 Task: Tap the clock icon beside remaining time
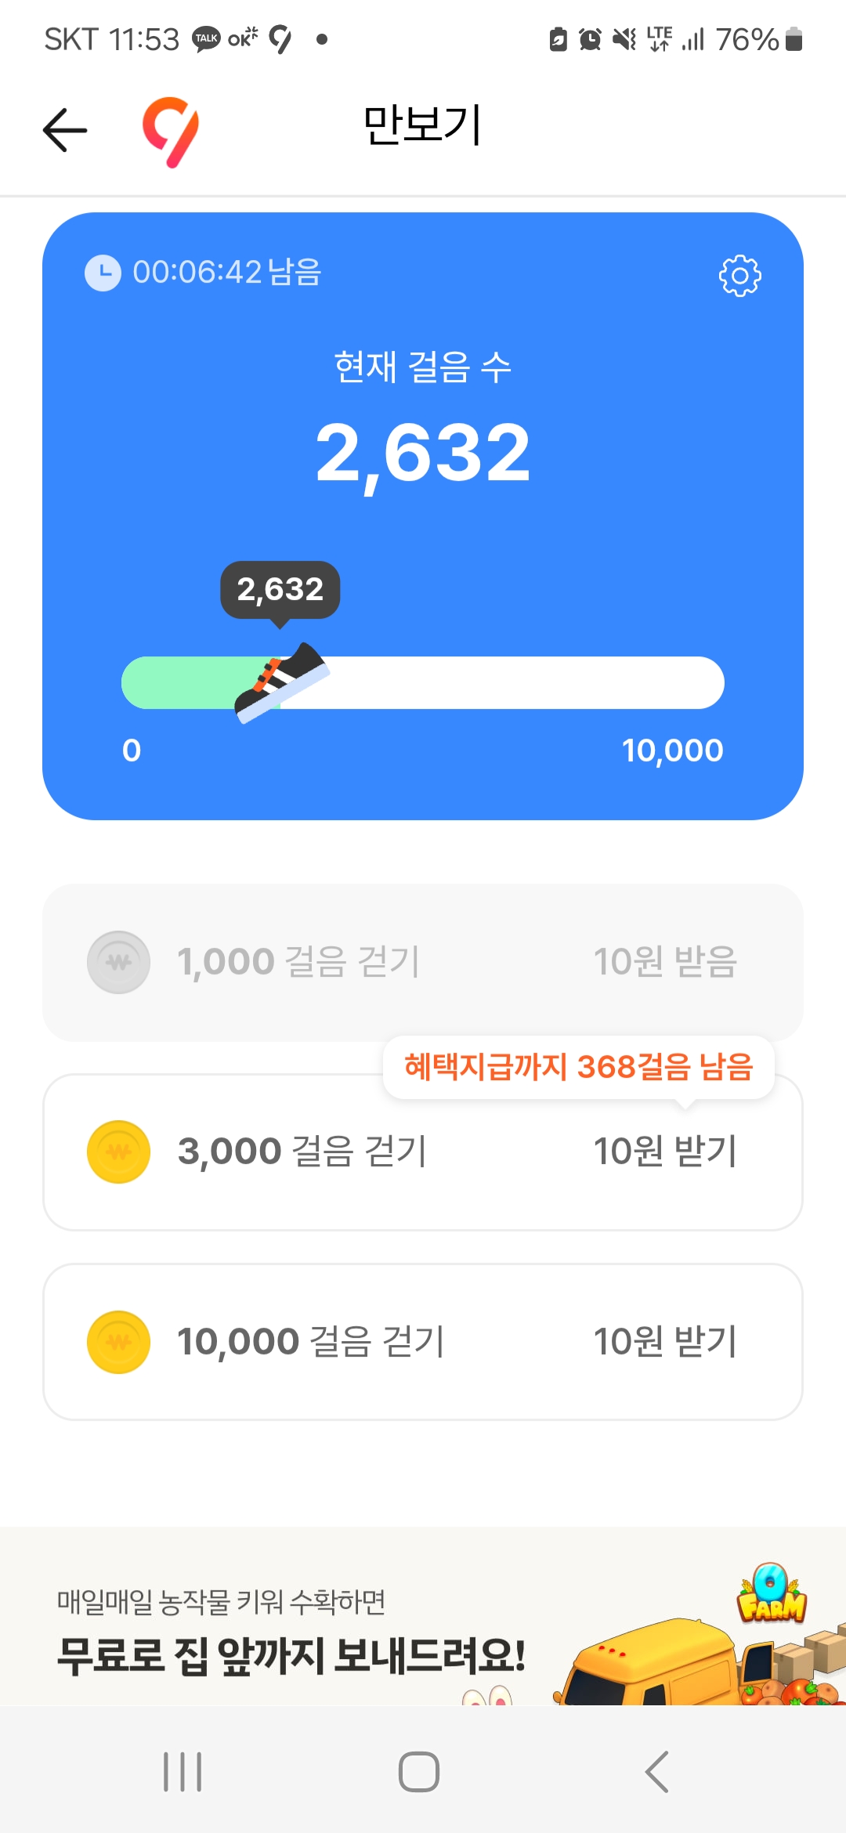103,273
